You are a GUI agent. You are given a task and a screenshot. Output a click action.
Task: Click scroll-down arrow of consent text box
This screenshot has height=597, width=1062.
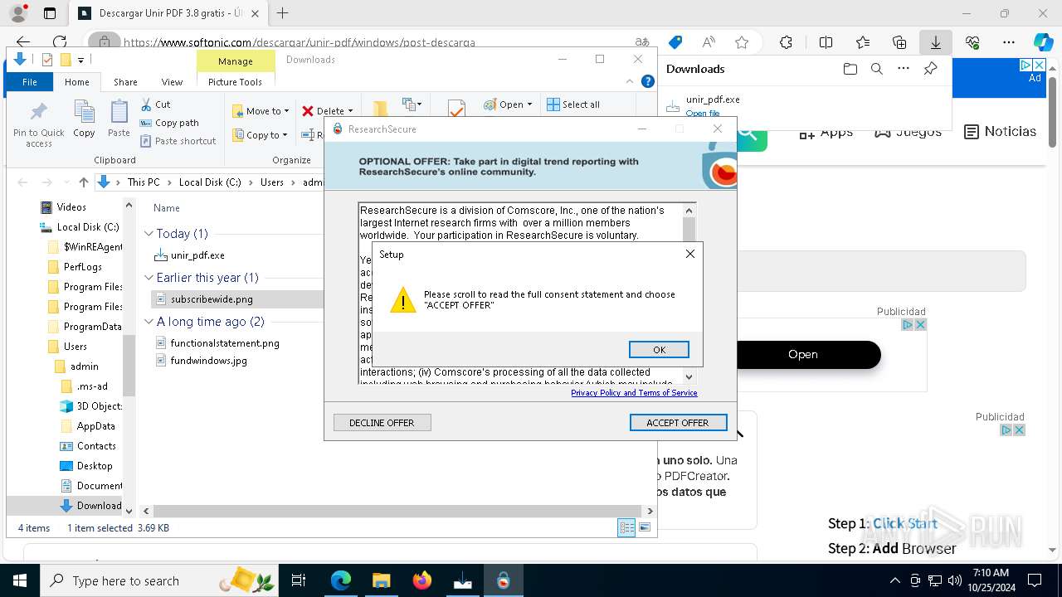point(689,376)
